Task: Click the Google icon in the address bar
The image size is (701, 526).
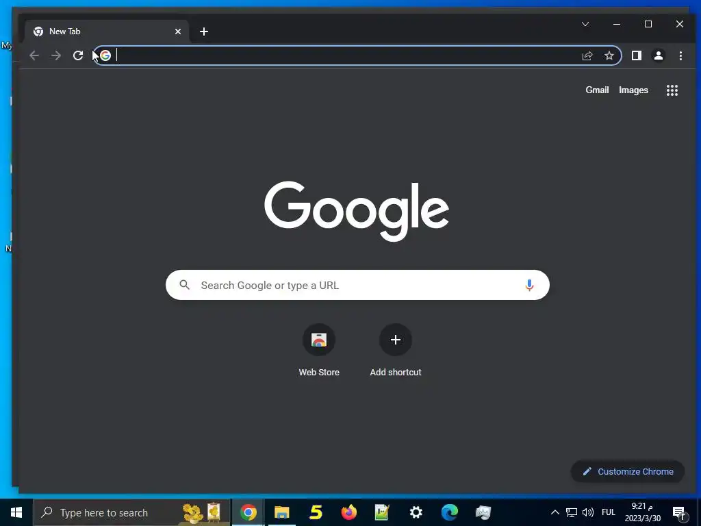Action: click(x=105, y=55)
